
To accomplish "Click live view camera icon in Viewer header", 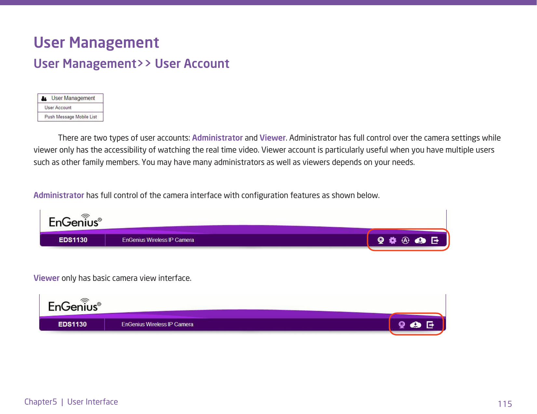I will pyautogui.click(x=402, y=325).
